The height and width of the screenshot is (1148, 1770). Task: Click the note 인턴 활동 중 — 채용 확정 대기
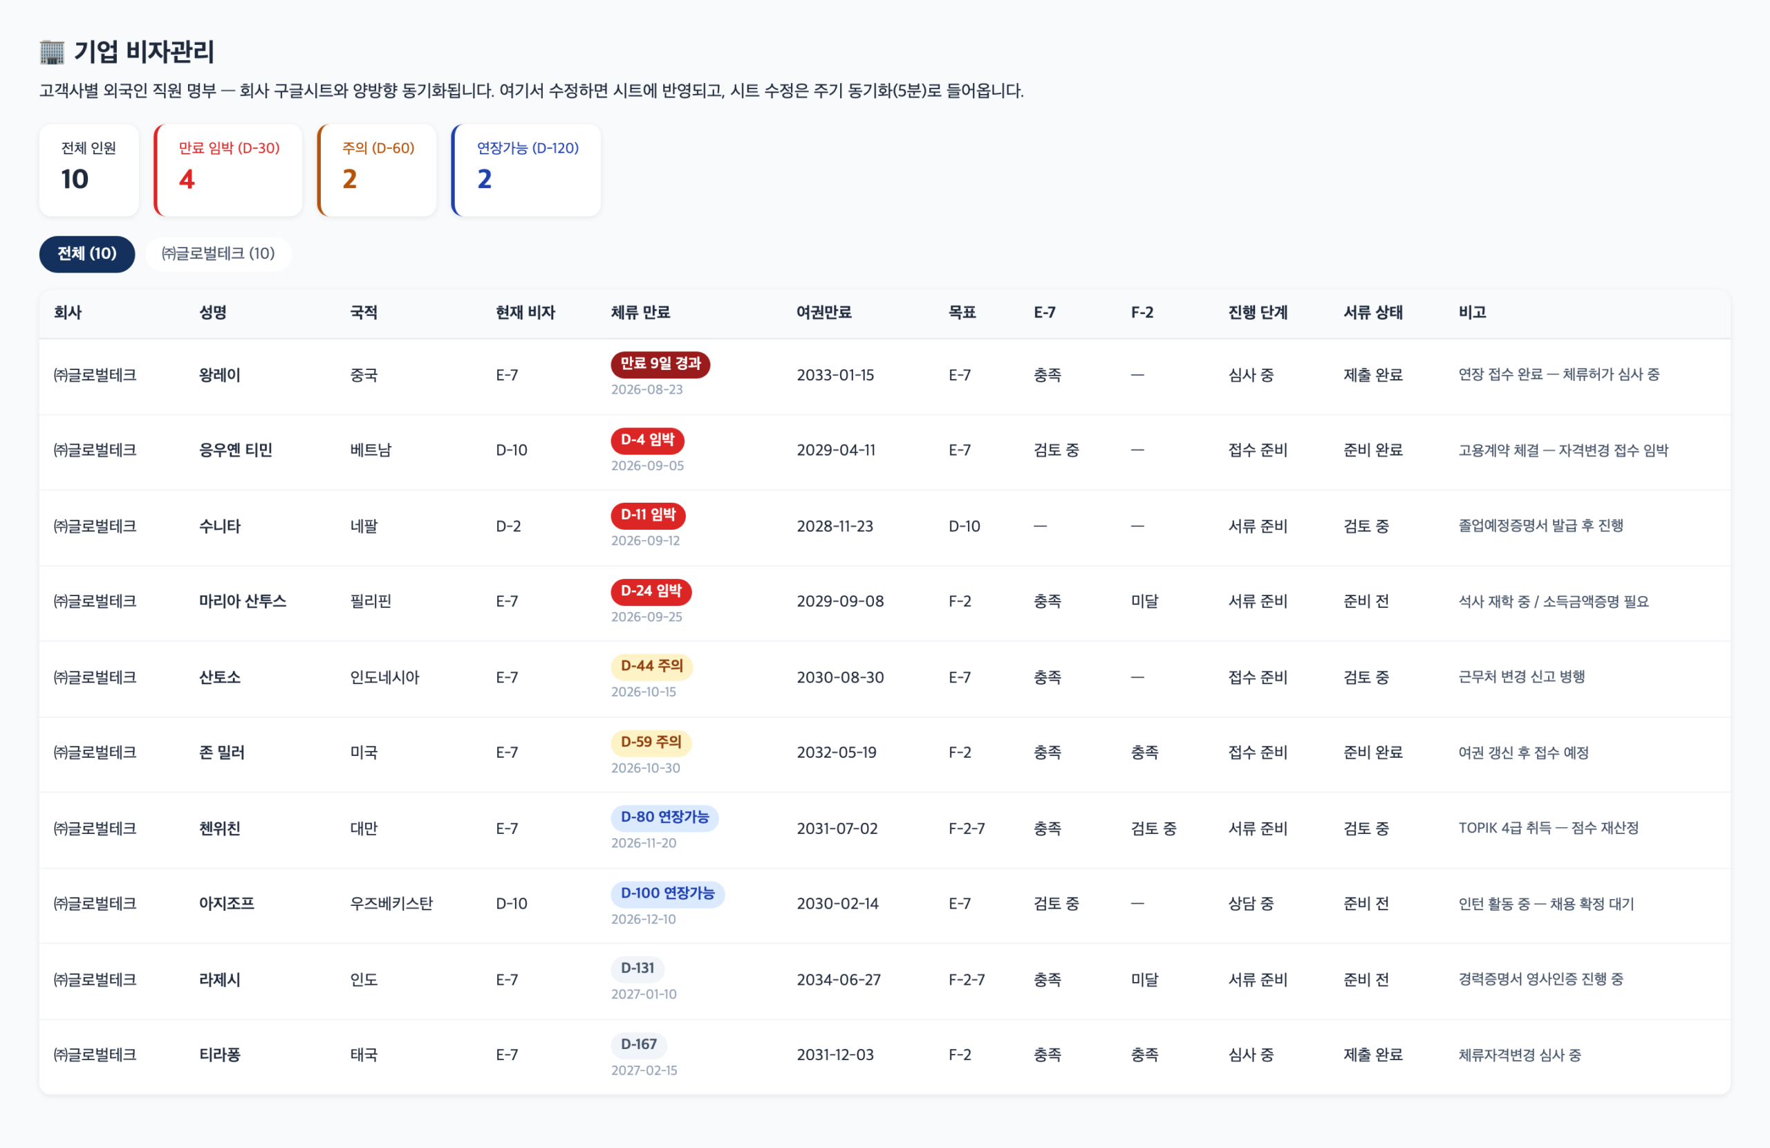click(1546, 903)
